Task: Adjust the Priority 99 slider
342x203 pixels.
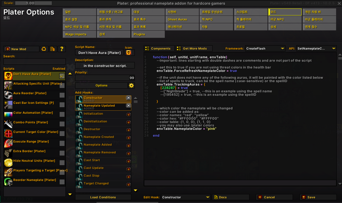Action: click(105, 78)
